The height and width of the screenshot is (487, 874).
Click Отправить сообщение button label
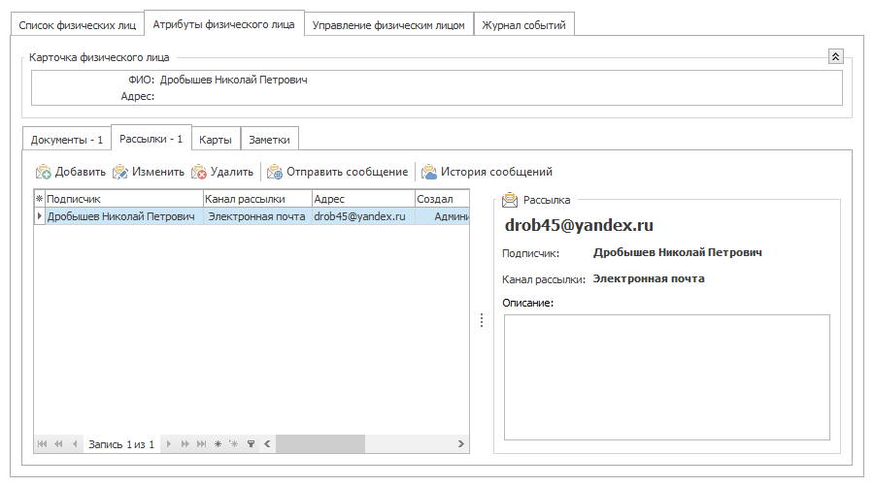click(x=348, y=172)
